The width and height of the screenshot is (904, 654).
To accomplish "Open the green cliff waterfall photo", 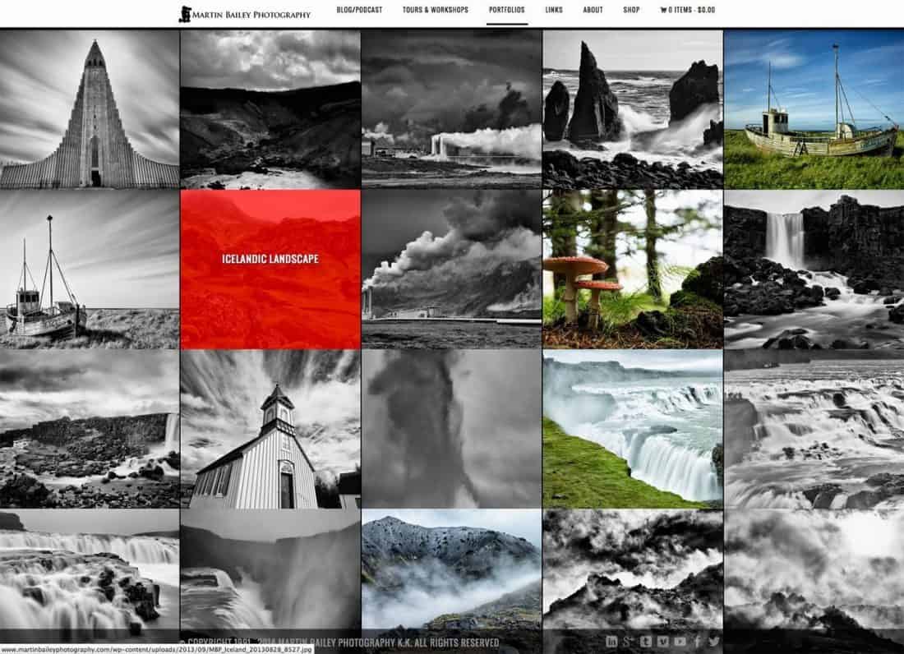I will pyautogui.click(x=632, y=429).
